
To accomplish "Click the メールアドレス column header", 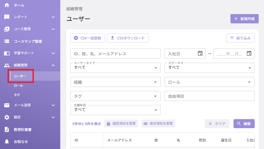I will tap(120, 140).
